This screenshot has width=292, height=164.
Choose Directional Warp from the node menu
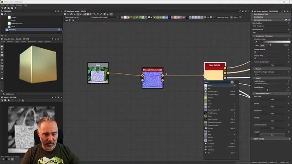pos(220,95)
